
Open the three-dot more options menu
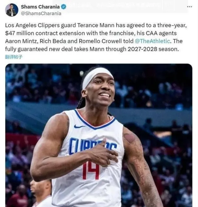tap(189, 7)
